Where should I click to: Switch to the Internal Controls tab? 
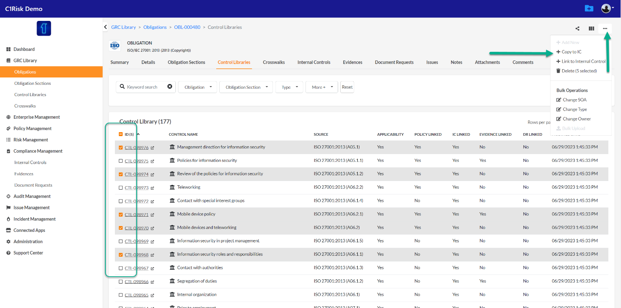(x=314, y=62)
